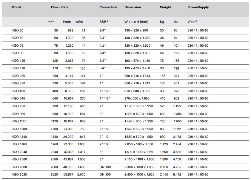This screenshot has height=180, width=251.
Task: Click the Power-Supply column header
Action: click(x=198, y=7)
